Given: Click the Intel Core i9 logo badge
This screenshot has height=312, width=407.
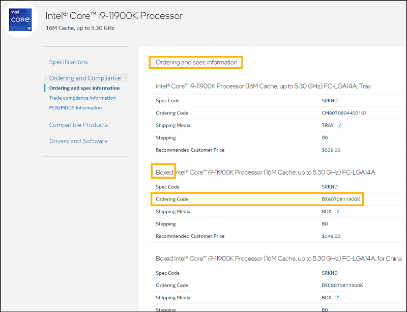Looking at the screenshot, I should [20, 20].
